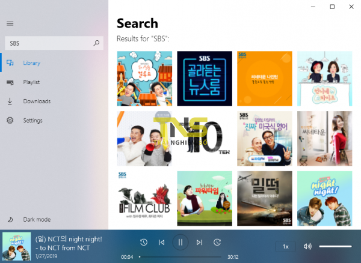Open the 파워타임 podcast tile
Viewport: 361px width, 263px height.
[x=205, y=199]
